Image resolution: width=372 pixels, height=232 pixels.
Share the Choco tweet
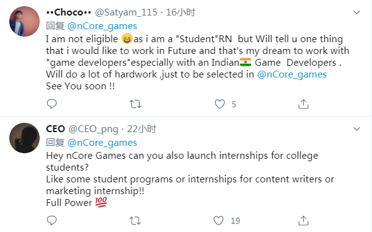click(303, 104)
